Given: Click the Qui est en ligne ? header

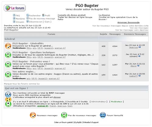Looking at the screenshot, I should tap(16, 88).
